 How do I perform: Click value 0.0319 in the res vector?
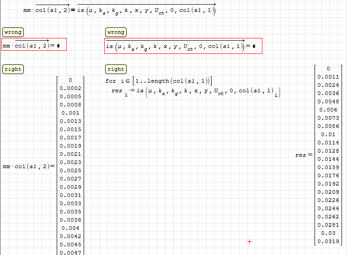[x=328, y=241]
